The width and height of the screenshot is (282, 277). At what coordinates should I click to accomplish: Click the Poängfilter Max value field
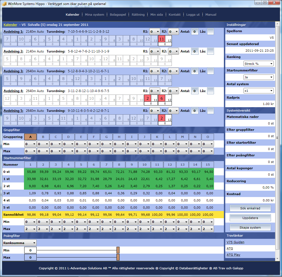[x=30, y=257]
